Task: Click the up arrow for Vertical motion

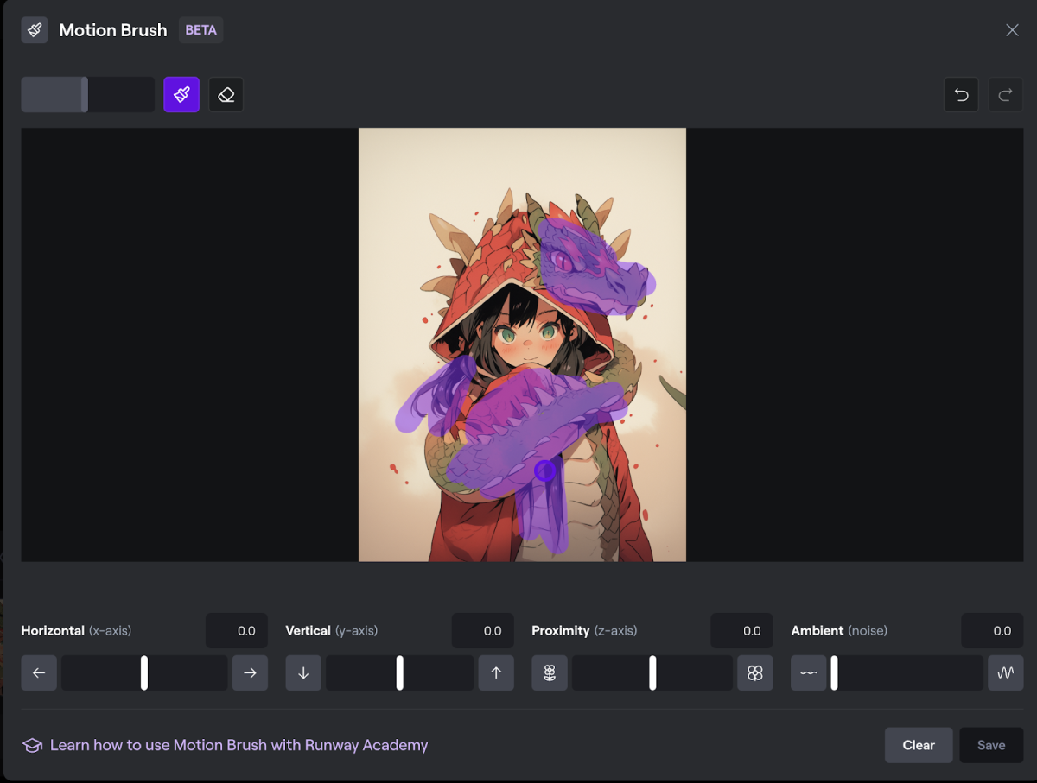Action: click(x=496, y=673)
